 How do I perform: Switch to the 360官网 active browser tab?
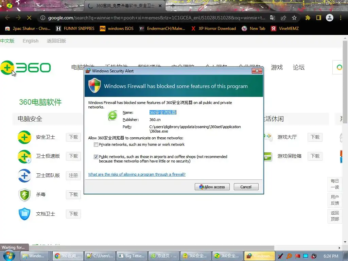[124, 6]
